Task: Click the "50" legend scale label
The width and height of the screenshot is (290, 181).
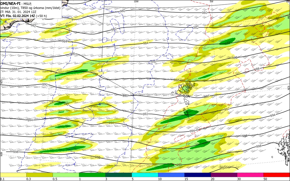Action: point(265,179)
